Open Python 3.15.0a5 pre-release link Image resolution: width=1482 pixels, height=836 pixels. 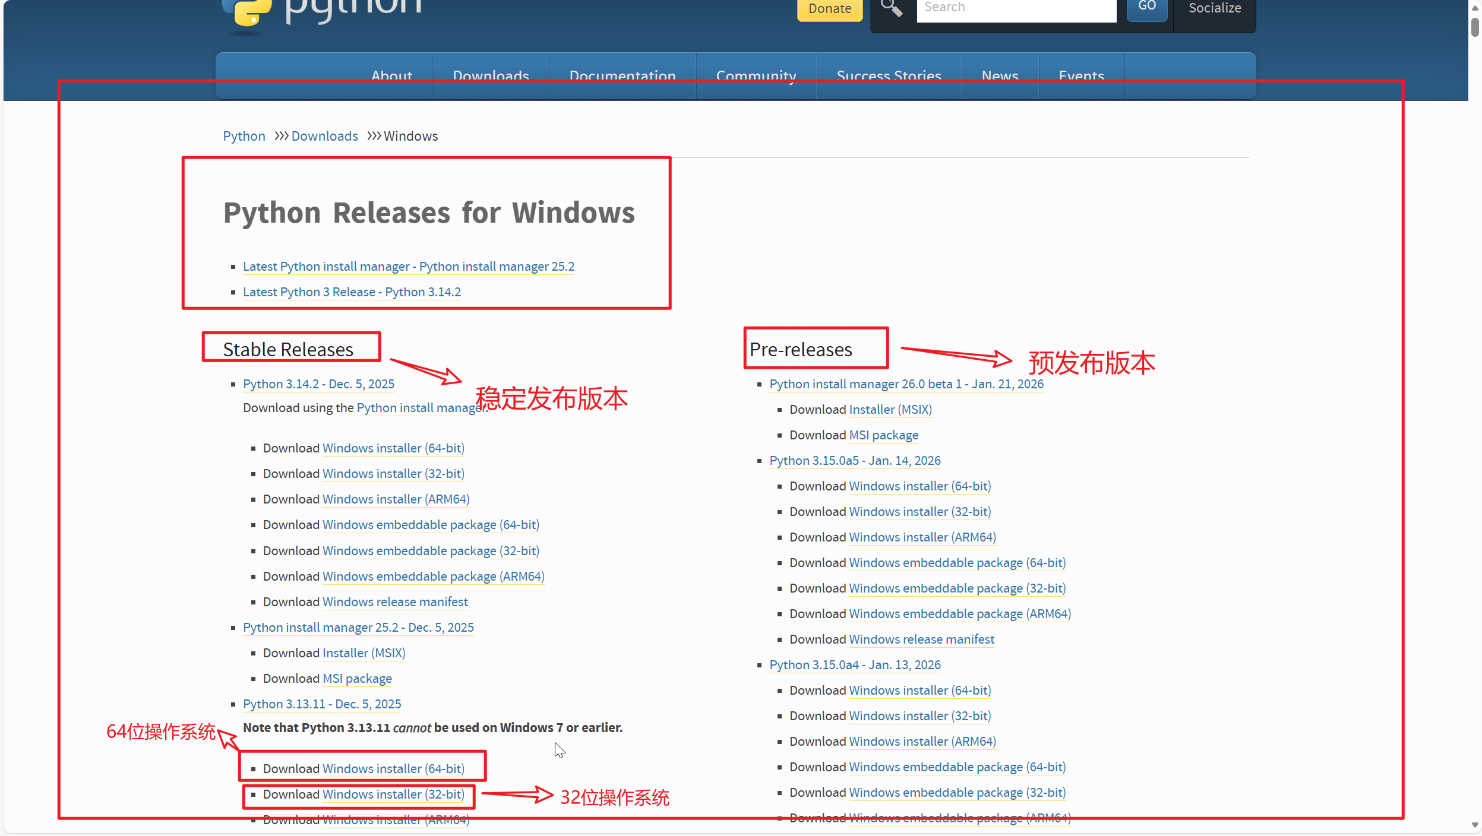click(x=855, y=461)
